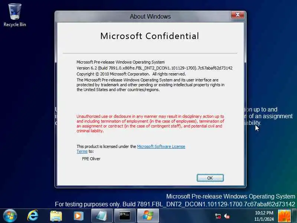
Task: Select the Microsoft Confidential heading text
Action: [x=150, y=36]
